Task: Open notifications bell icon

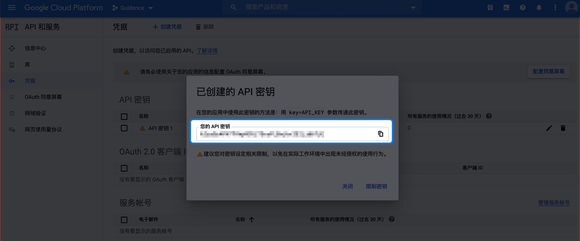Action: [539, 8]
